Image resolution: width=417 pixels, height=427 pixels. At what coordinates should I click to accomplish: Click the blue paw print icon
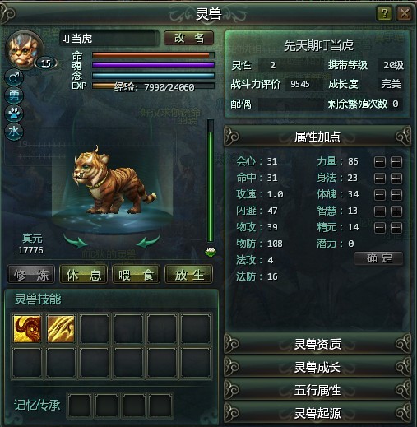(x=14, y=114)
